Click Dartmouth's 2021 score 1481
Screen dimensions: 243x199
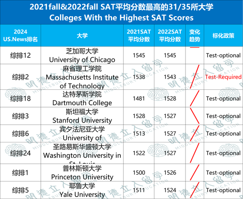pyautogui.click(x=139, y=98)
